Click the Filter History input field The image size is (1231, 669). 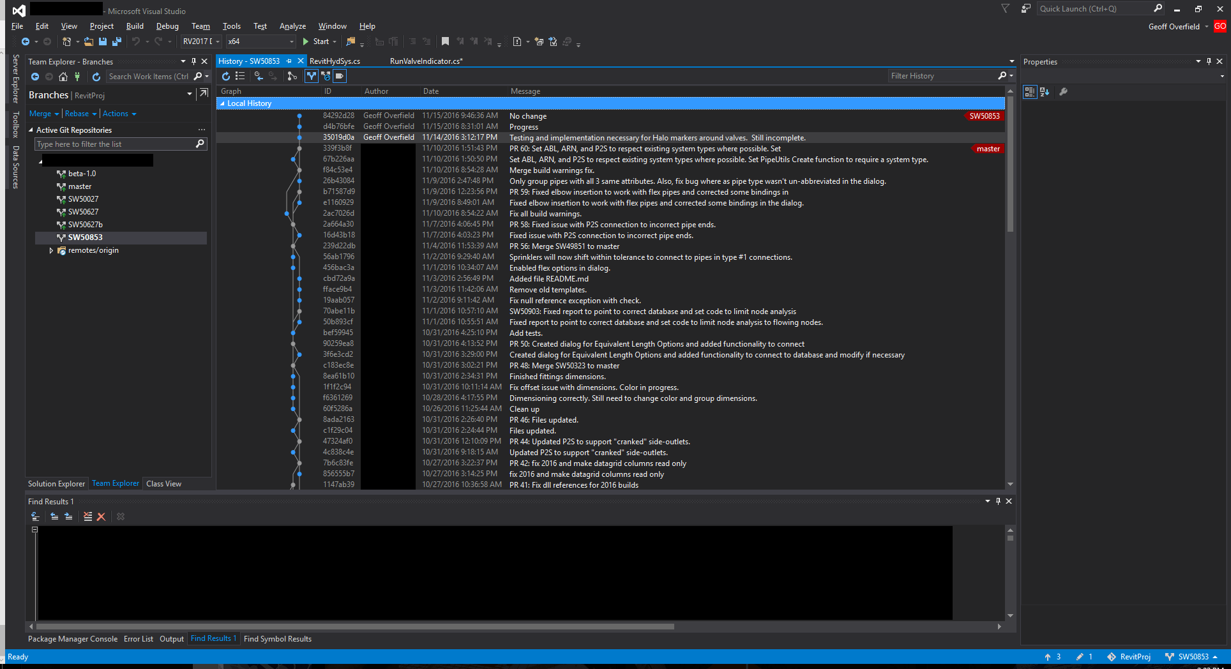[942, 76]
